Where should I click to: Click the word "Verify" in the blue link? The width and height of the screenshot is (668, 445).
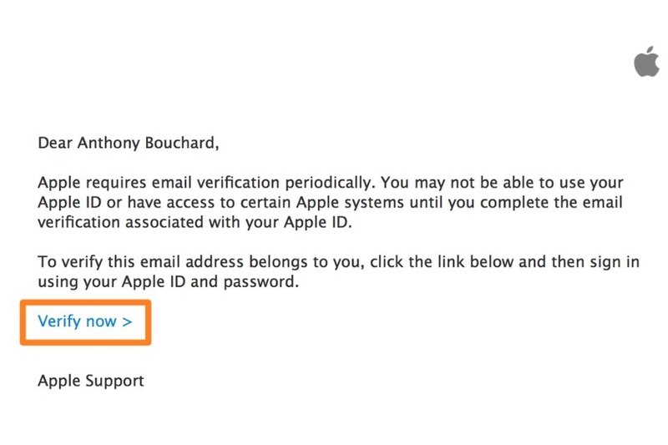pyautogui.click(x=58, y=321)
